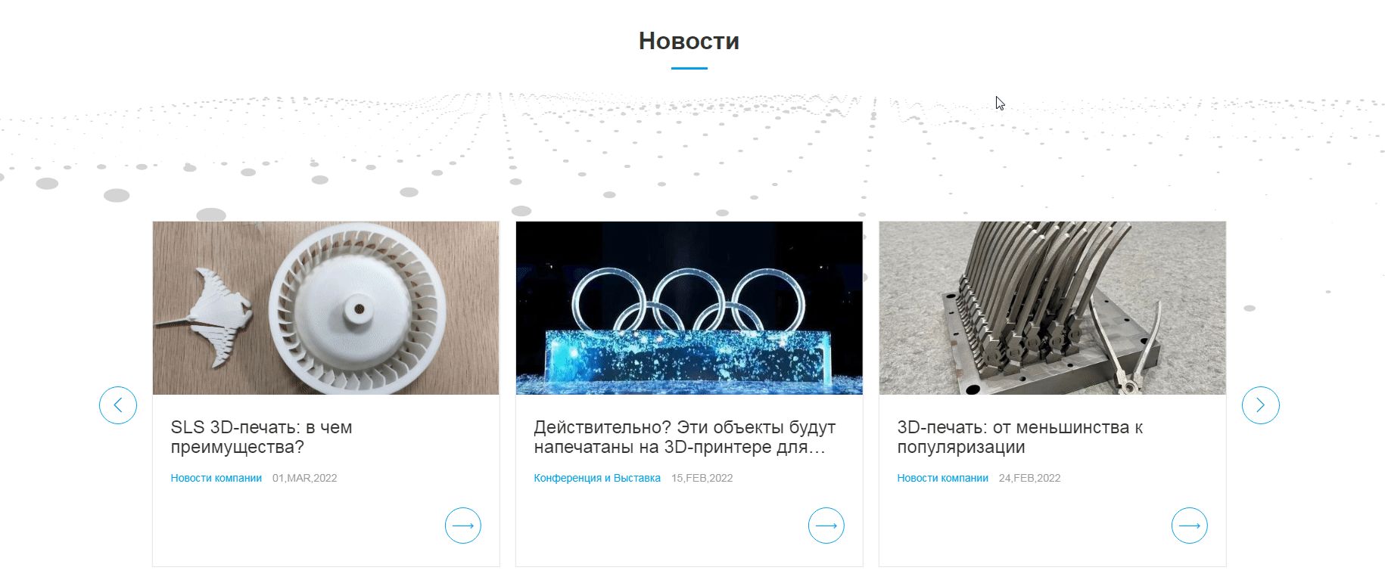Image resolution: width=1385 pixels, height=586 pixels.
Task: Open headline SLS 3D-печать: в чем преимущества?
Action: [x=261, y=437]
